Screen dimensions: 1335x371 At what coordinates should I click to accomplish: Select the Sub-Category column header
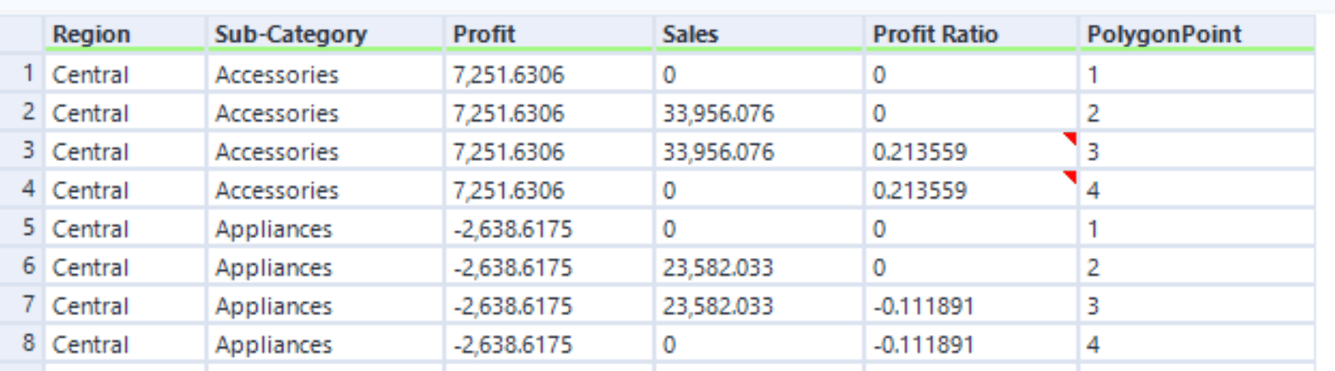pos(325,34)
